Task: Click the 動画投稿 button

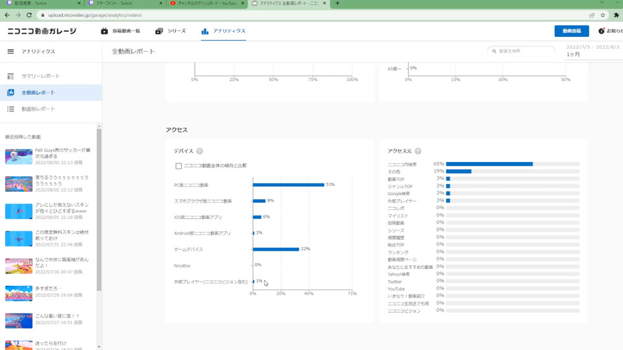Action: pos(571,31)
